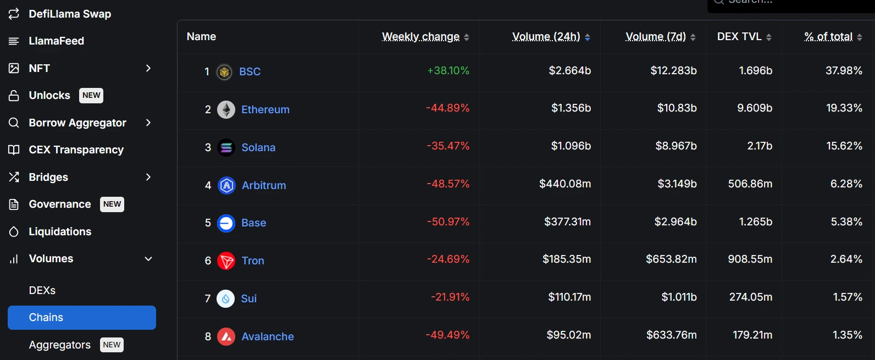The height and width of the screenshot is (360, 875).
Task: Click the Solana chain logo
Action: click(226, 148)
